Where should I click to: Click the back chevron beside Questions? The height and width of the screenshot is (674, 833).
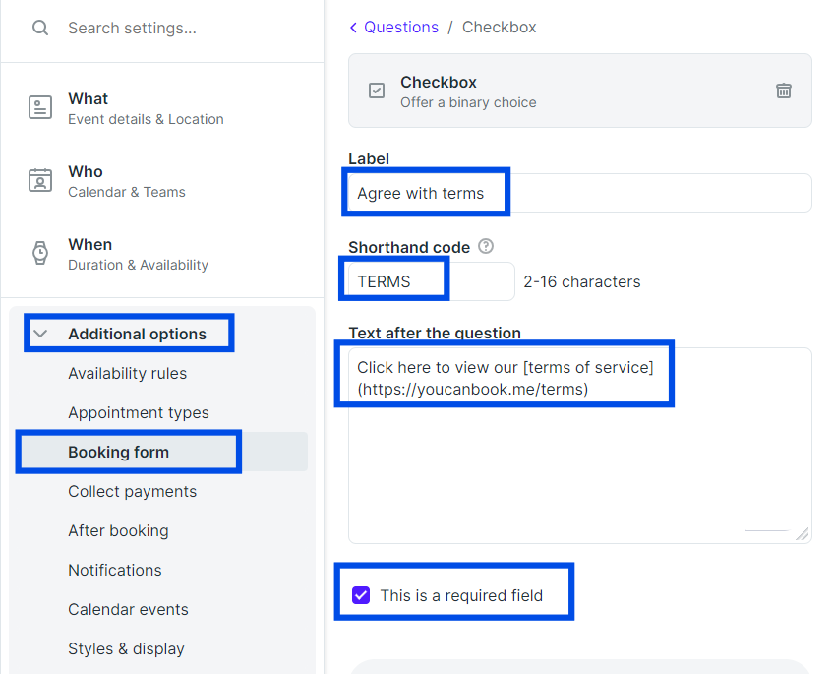[353, 28]
